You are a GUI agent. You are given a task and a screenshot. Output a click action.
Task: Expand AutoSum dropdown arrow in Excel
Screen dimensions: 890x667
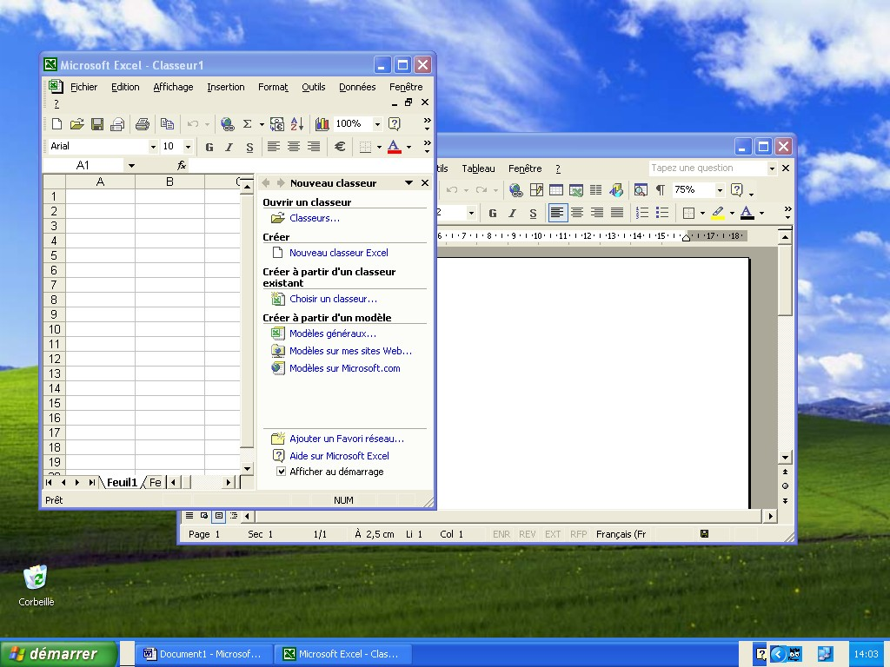pos(262,123)
